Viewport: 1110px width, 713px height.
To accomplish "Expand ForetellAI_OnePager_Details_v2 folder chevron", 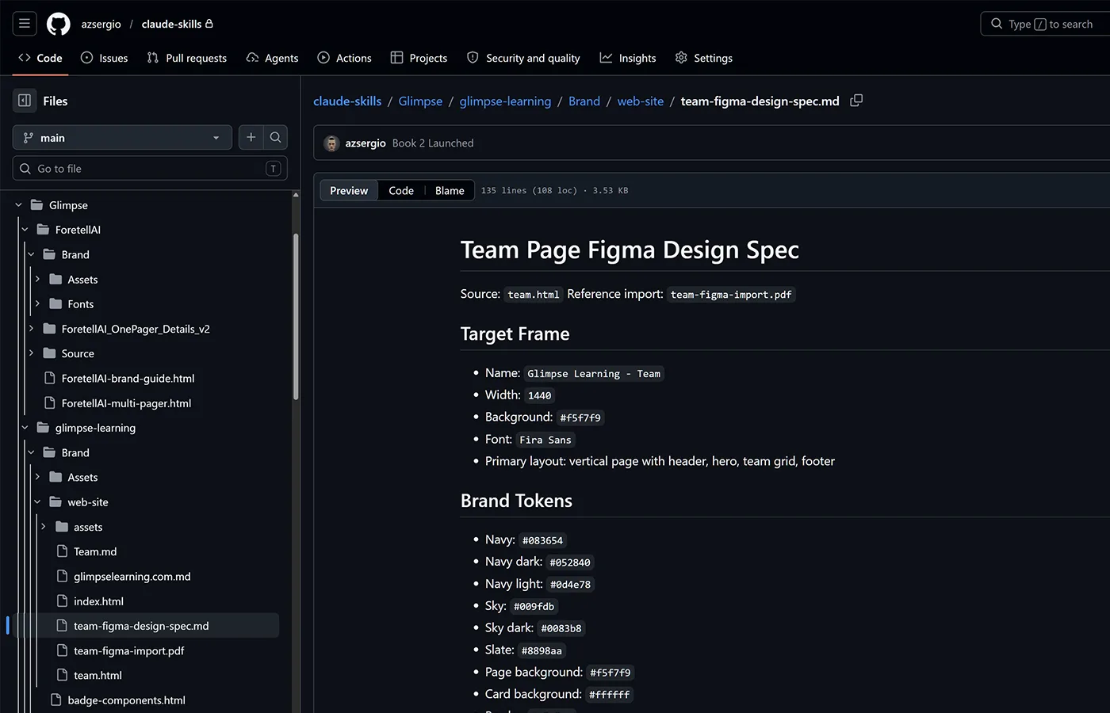I will click(32, 329).
